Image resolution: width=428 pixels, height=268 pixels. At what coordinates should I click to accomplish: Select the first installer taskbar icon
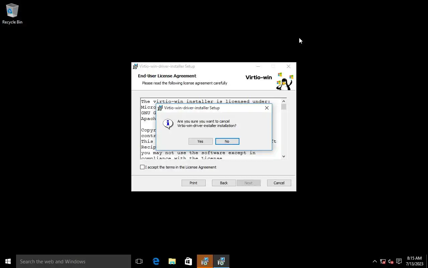coord(205,261)
